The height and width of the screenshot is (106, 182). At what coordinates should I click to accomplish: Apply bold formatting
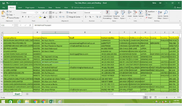click(23, 17)
